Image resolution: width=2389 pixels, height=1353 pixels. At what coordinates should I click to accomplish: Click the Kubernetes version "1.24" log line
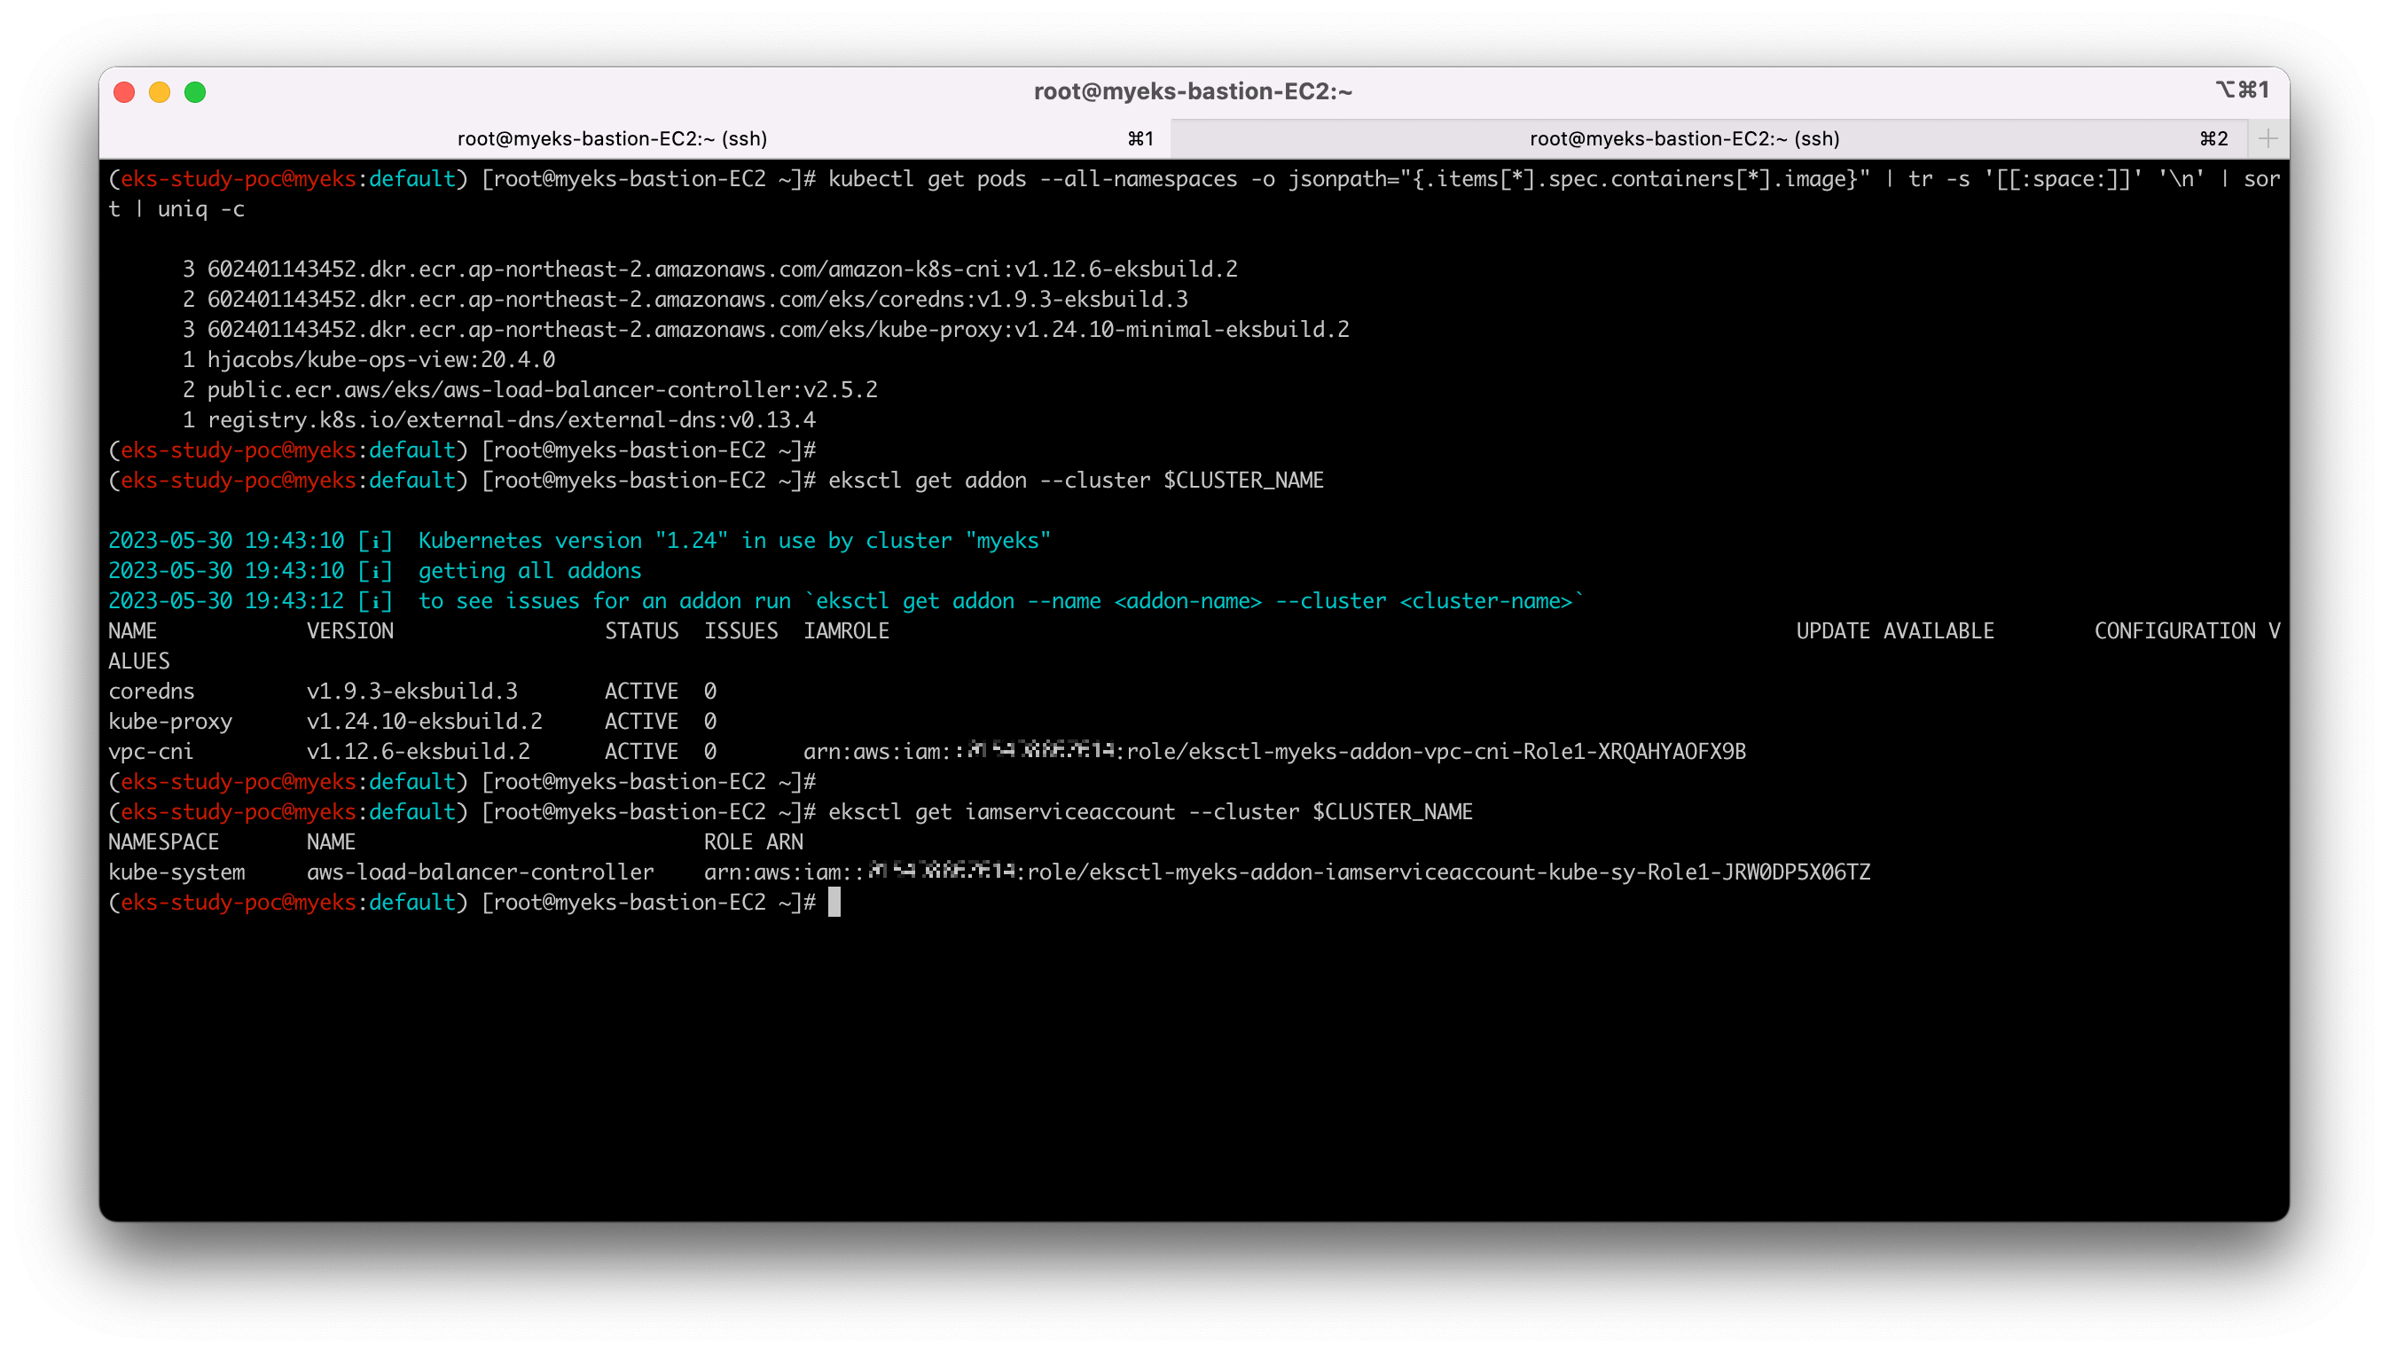(x=733, y=541)
